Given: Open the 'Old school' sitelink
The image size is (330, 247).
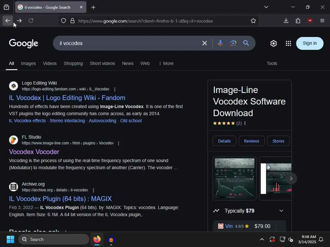Looking at the screenshot, I should (x=131, y=121).
